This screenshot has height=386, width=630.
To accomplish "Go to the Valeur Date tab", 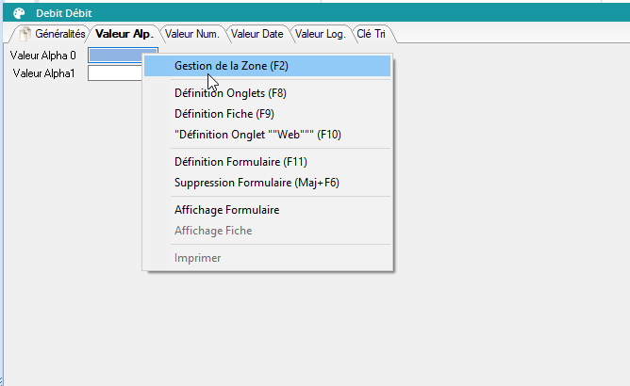I will [257, 34].
